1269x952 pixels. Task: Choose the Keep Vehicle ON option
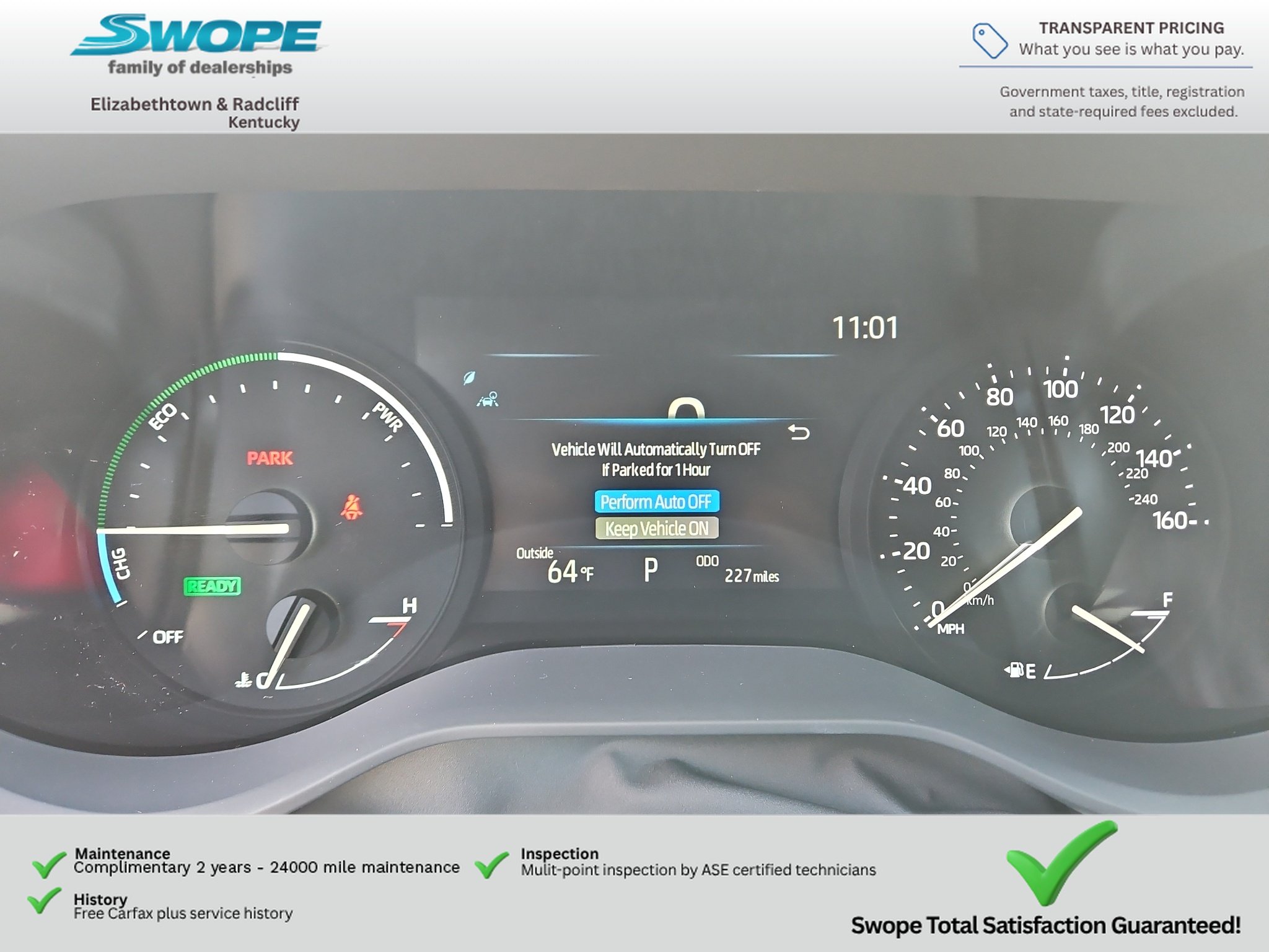(656, 528)
